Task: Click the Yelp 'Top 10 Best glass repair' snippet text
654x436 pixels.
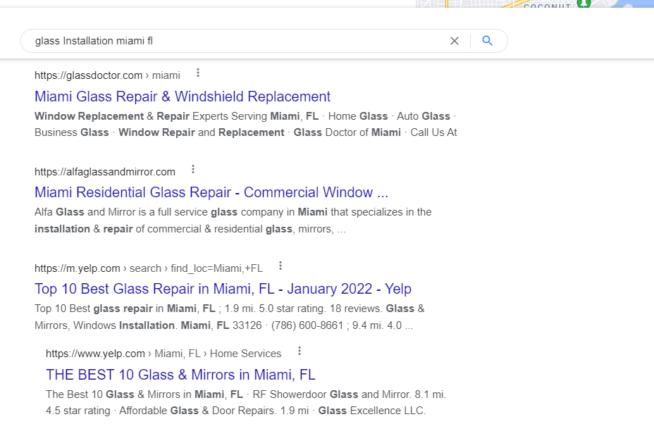Action: (x=230, y=317)
